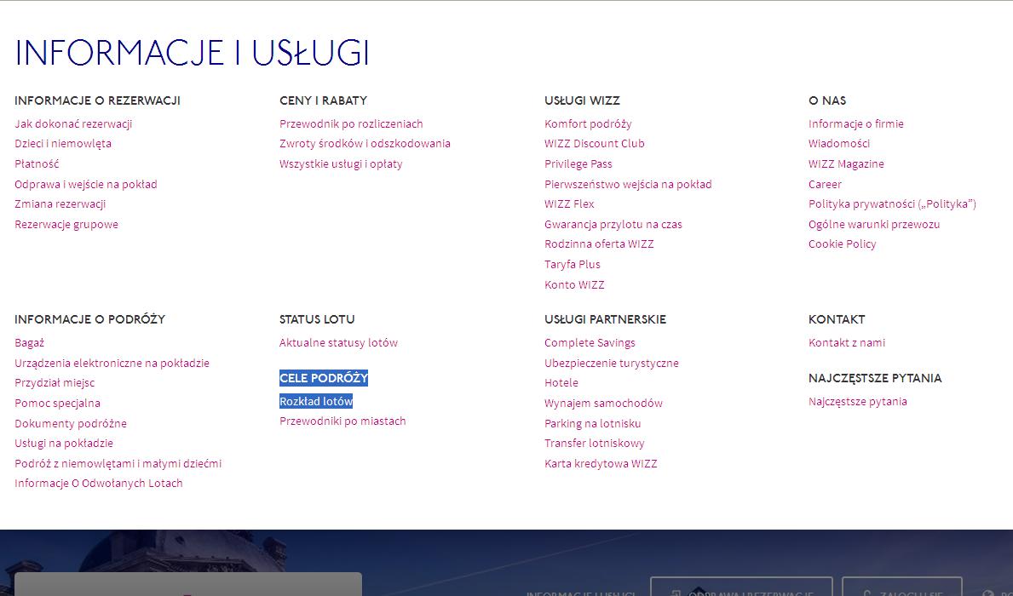The height and width of the screenshot is (596, 1013).
Task: Open Informacje O Odwołanych Lotach
Action: tap(99, 483)
